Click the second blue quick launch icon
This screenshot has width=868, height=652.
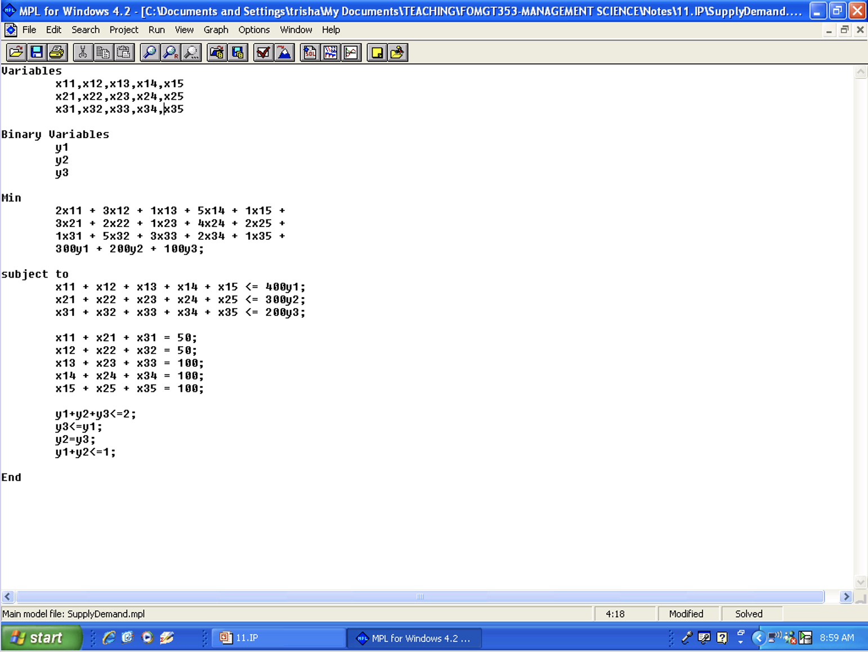coord(128,638)
